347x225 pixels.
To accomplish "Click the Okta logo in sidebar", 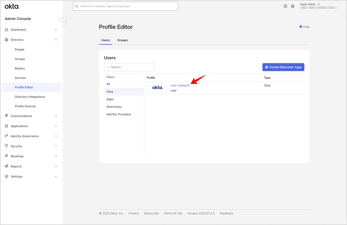I will (12, 6).
